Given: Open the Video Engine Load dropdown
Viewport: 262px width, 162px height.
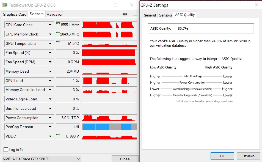Looking at the screenshot, I should point(50,99).
